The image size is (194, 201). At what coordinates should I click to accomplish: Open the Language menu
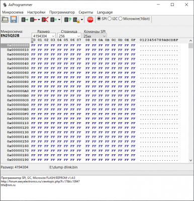[105, 12]
